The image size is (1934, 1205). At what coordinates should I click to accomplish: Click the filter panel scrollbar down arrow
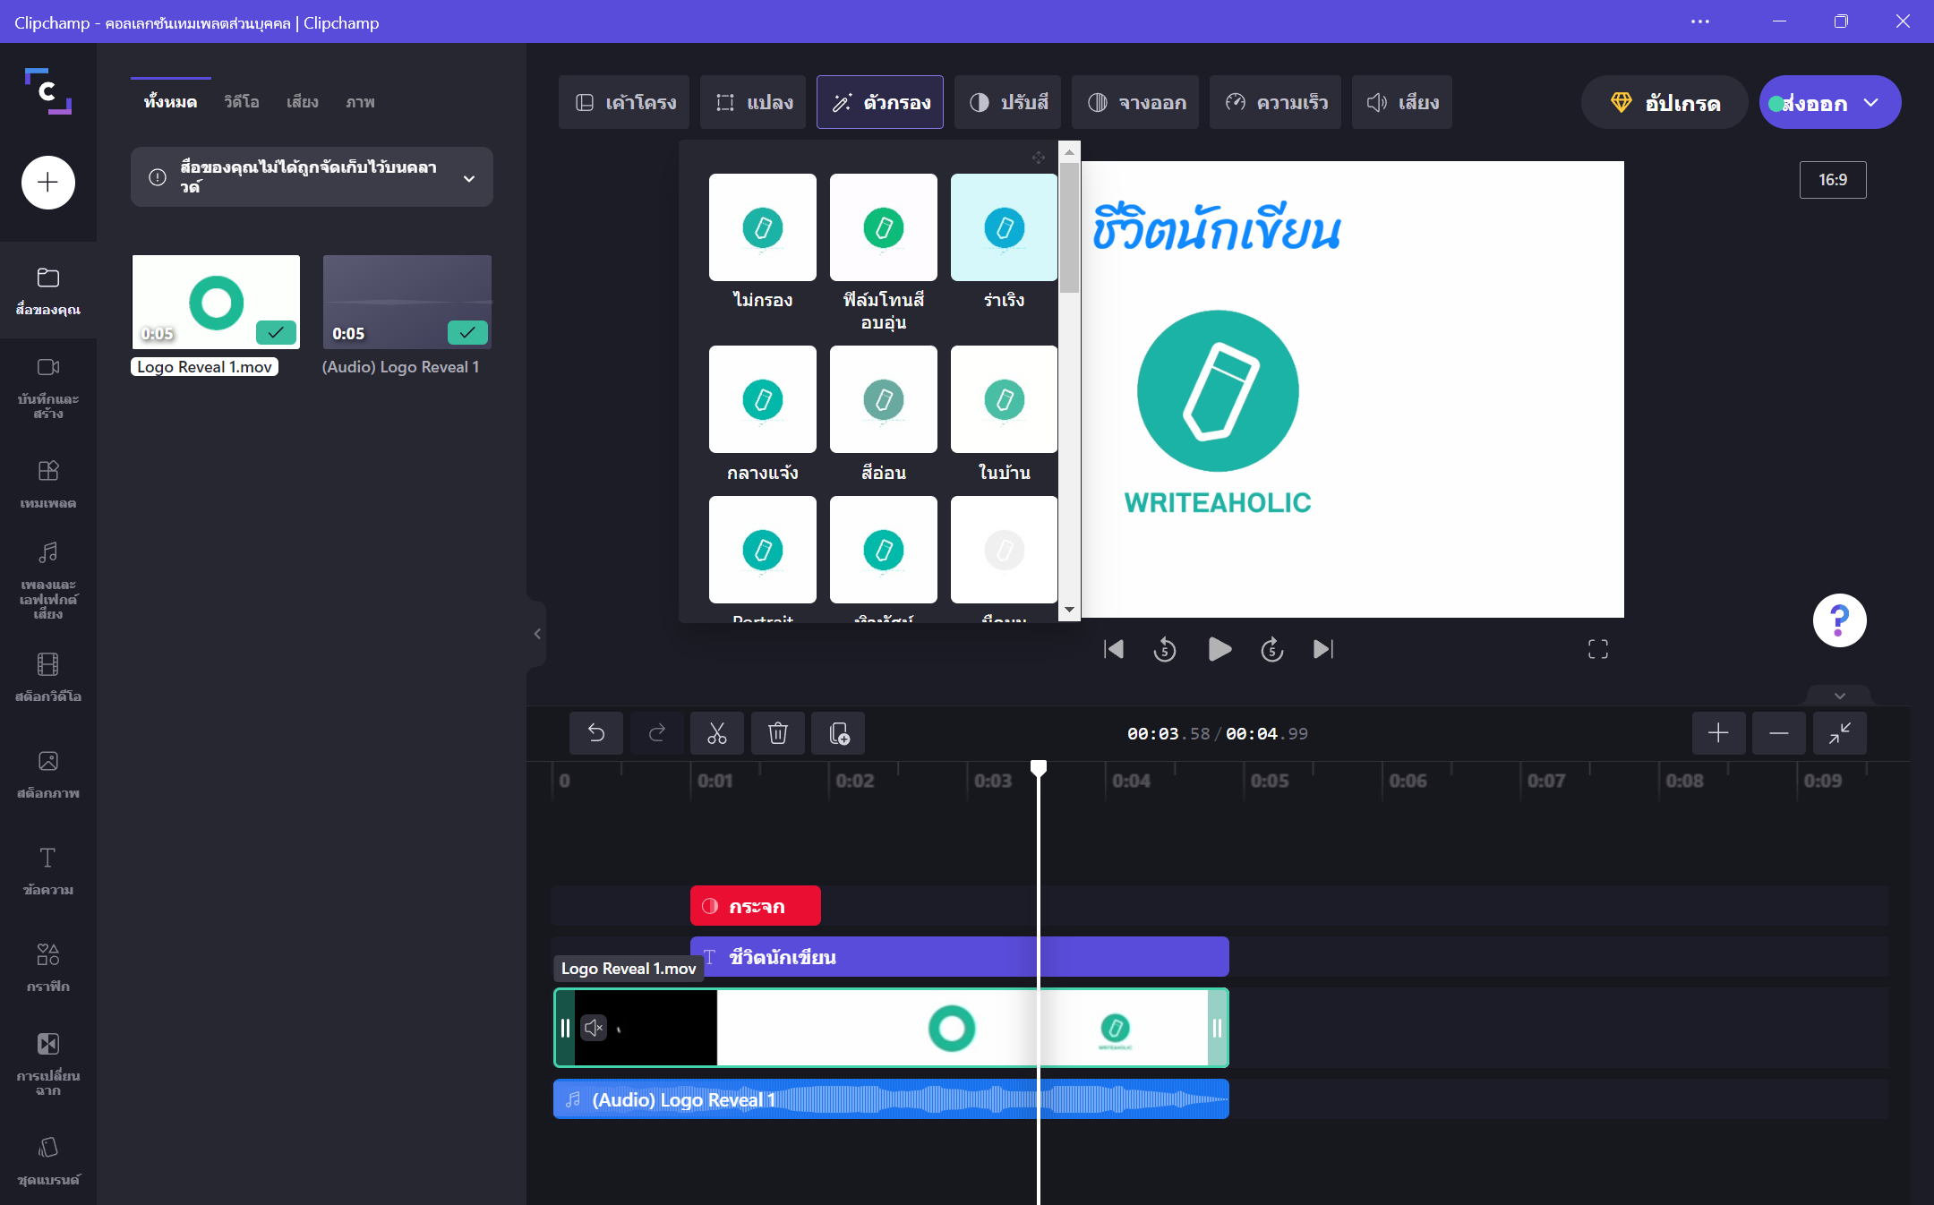[x=1069, y=610]
